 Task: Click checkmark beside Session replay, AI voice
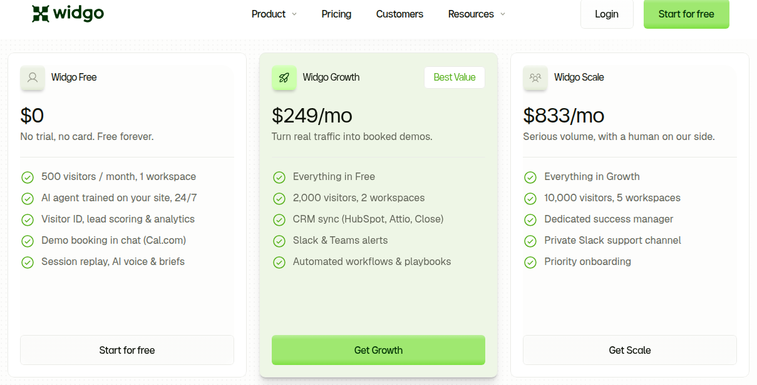tap(28, 262)
